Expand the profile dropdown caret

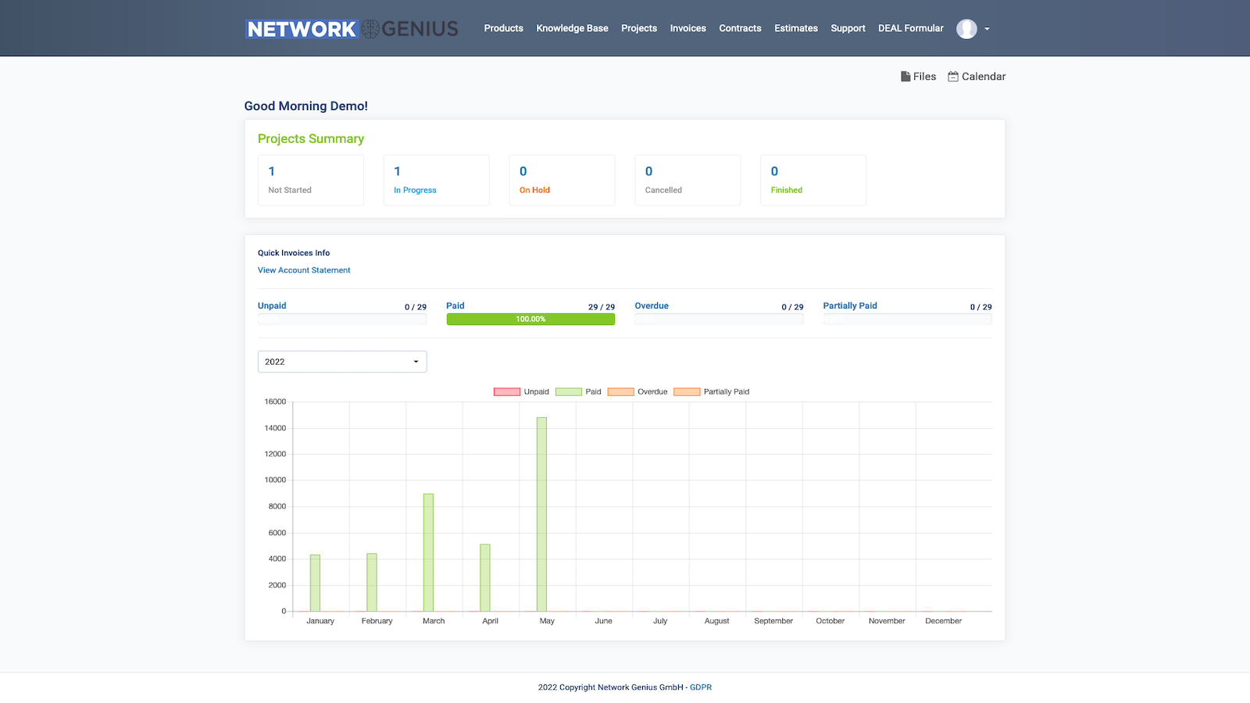pyautogui.click(x=987, y=29)
